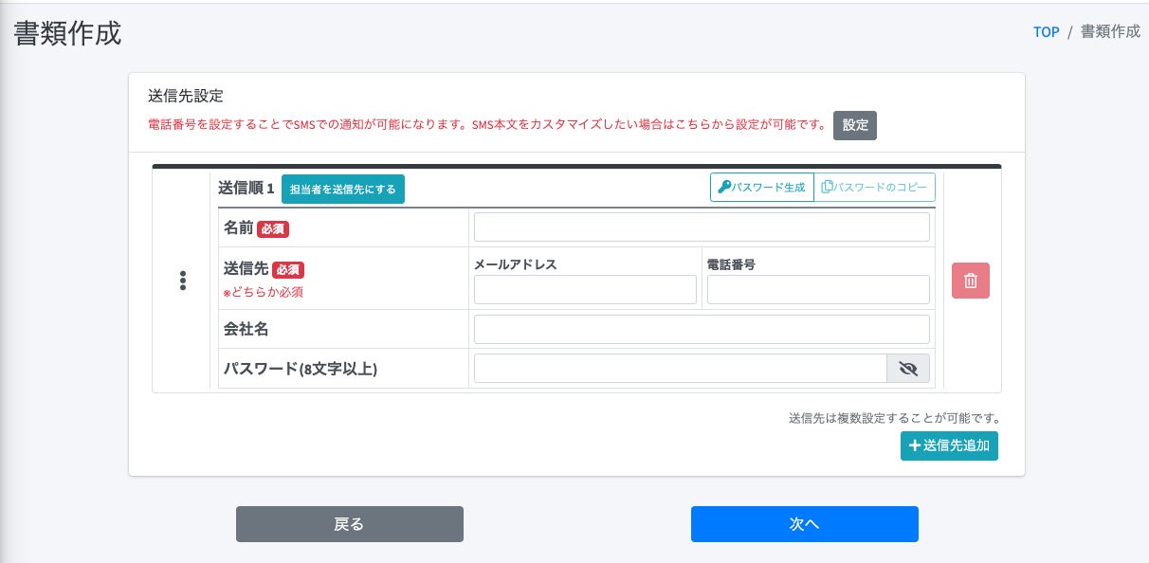Click the 送信先設定 section heading
This screenshot has height=563, width=1149.
[x=186, y=96]
